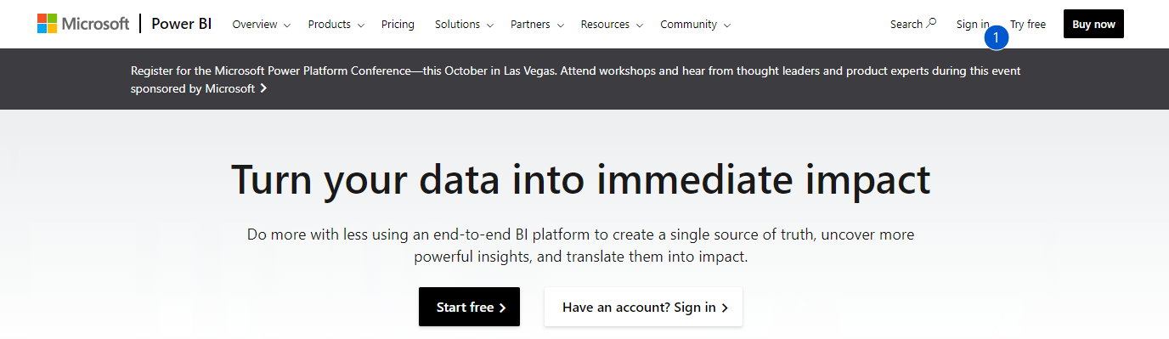The width and height of the screenshot is (1169, 339).
Task: Open the Partners menu
Action: click(x=537, y=24)
